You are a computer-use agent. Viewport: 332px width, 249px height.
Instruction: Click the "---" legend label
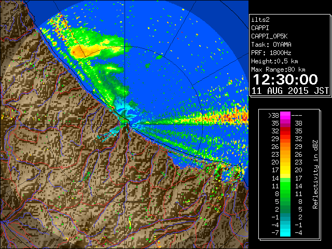[x=297, y=116]
